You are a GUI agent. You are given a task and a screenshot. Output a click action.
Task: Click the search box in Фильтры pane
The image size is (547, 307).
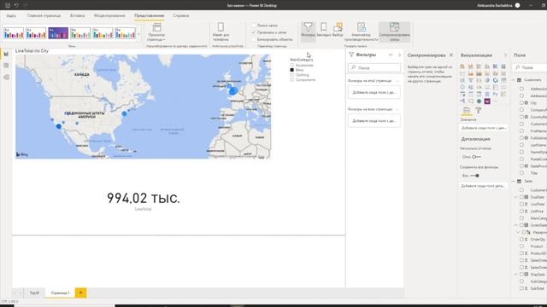pyautogui.click(x=374, y=67)
